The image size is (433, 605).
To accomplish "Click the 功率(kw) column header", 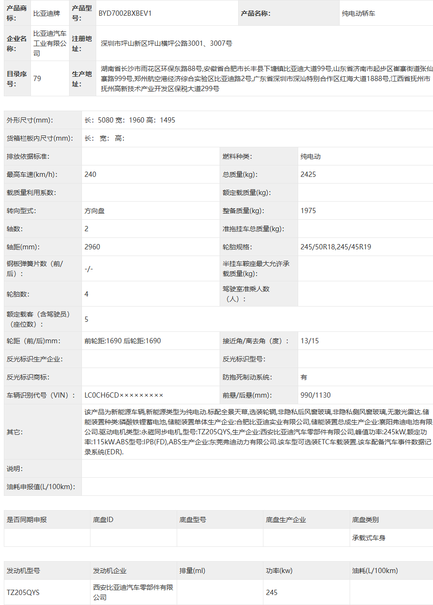I will [279, 571].
